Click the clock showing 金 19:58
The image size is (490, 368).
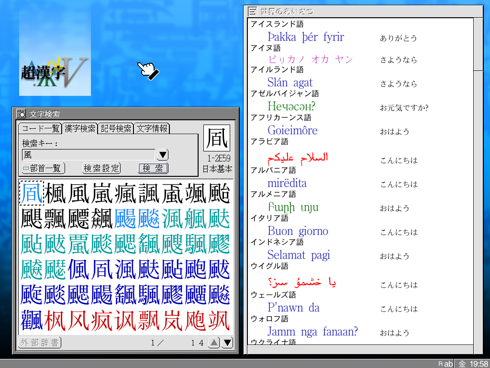[473, 364]
